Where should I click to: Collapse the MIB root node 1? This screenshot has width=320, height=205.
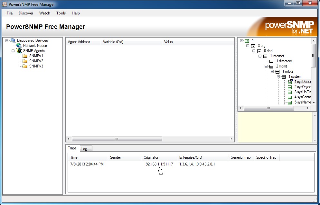[242, 40]
